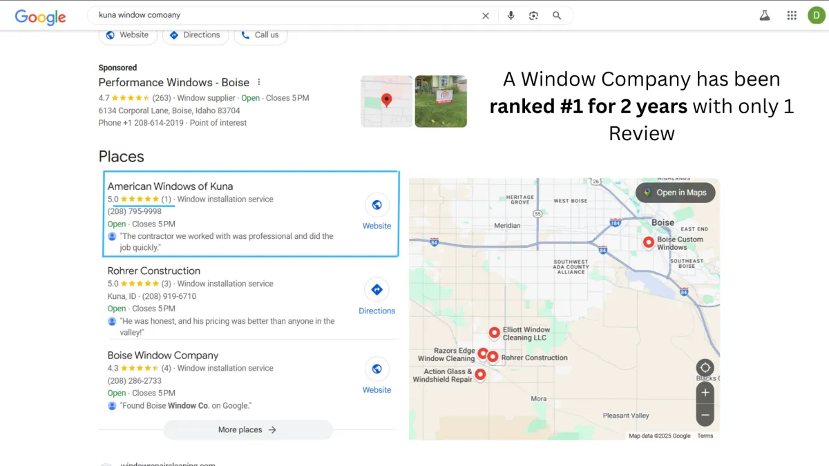Get directions to Rohrer Construction
This screenshot has height=466, width=829.
(x=377, y=290)
